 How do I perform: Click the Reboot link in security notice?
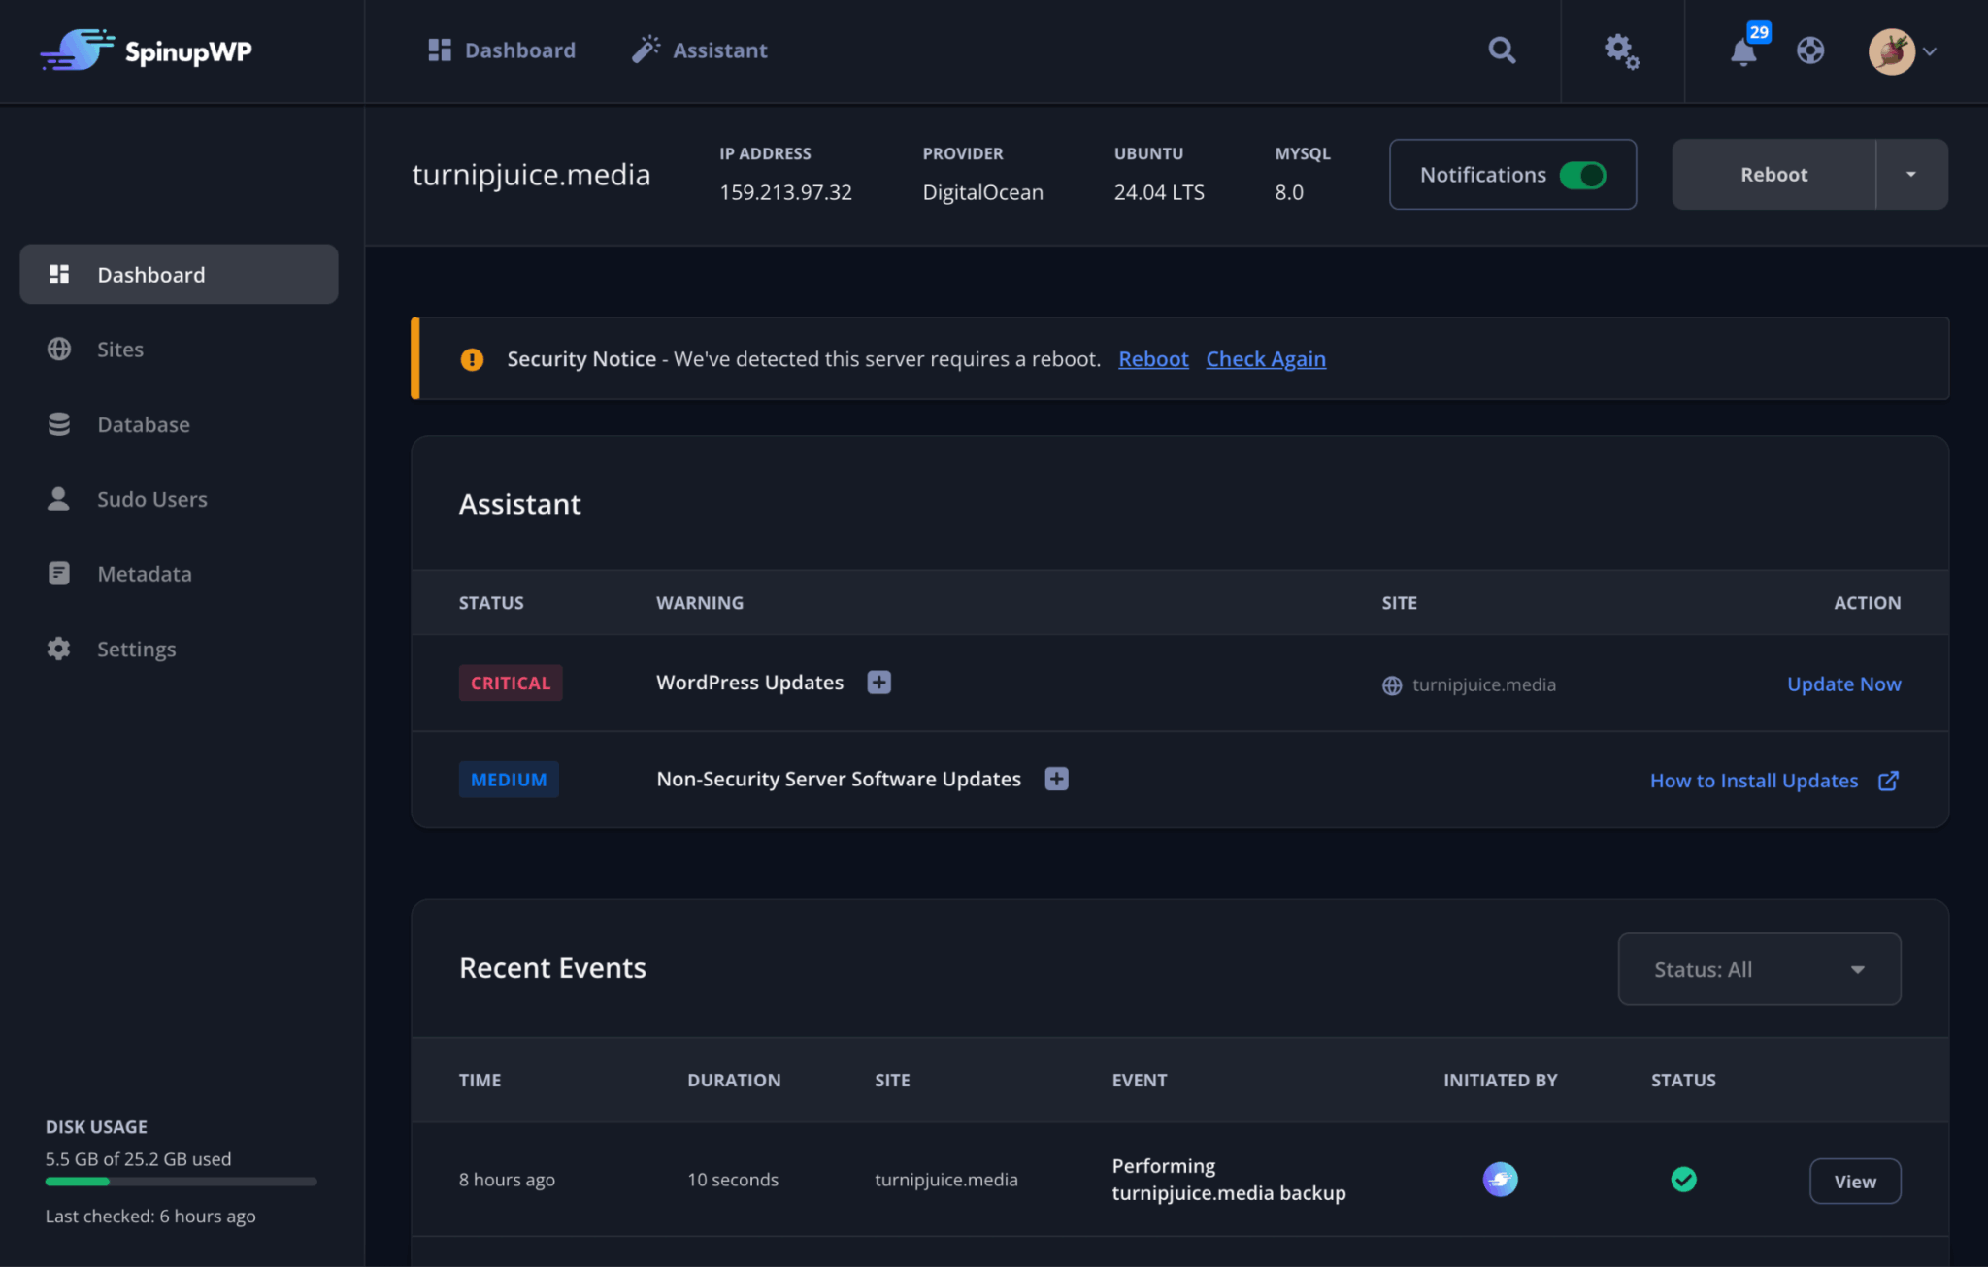pyautogui.click(x=1153, y=359)
